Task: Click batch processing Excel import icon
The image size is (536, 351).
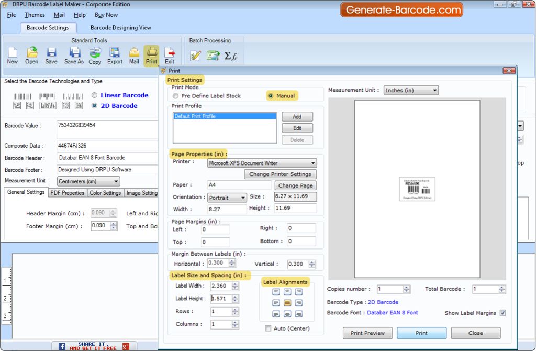Action: tap(213, 56)
